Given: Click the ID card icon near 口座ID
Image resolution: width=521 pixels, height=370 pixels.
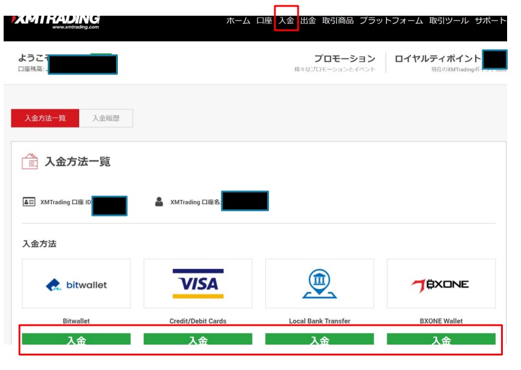Looking at the screenshot, I should tap(29, 202).
